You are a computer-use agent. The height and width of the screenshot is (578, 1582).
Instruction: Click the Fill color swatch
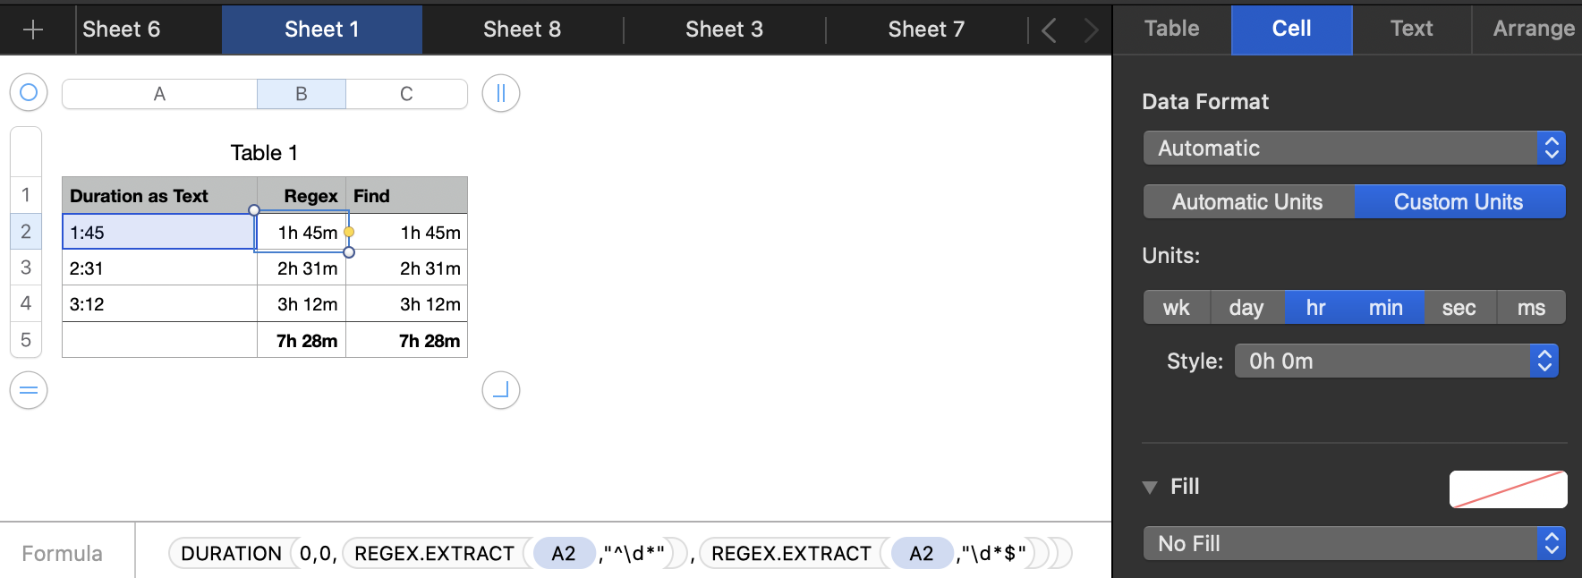click(1508, 489)
